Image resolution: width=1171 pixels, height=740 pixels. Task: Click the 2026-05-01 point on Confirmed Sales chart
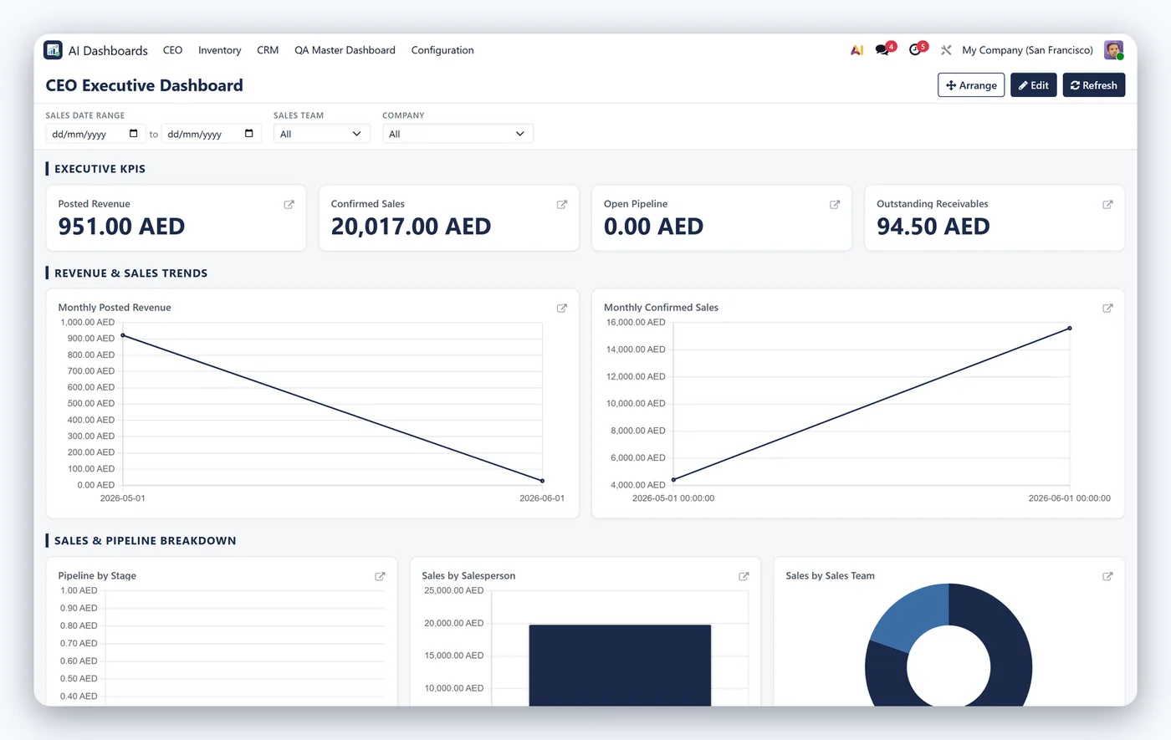click(x=673, y=480)
